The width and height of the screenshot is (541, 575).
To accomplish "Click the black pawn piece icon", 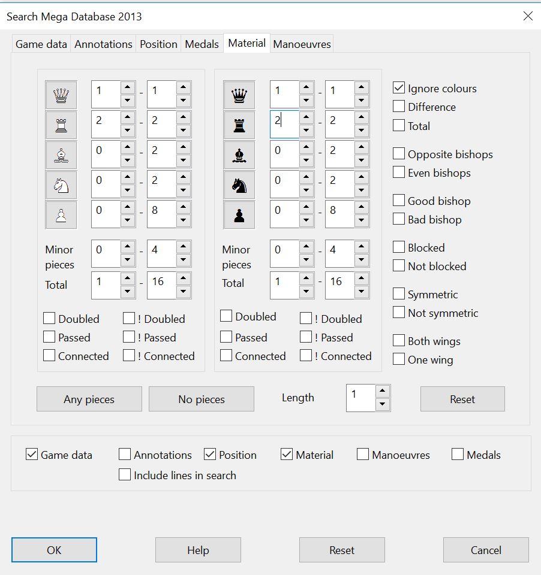I will pyautogui.click(x=239, y=215).
